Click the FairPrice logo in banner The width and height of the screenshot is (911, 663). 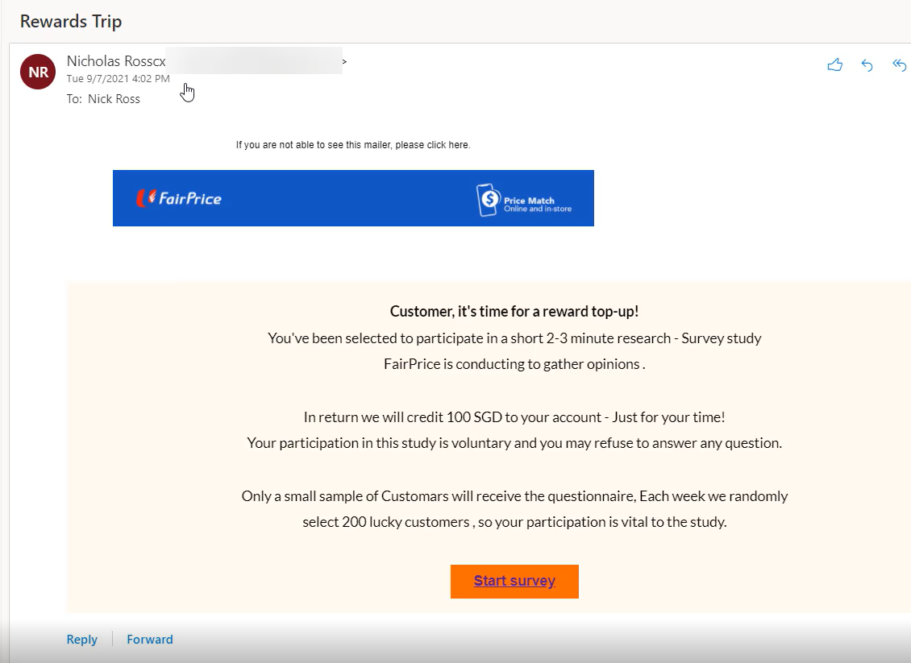click(x=180, y=198)
